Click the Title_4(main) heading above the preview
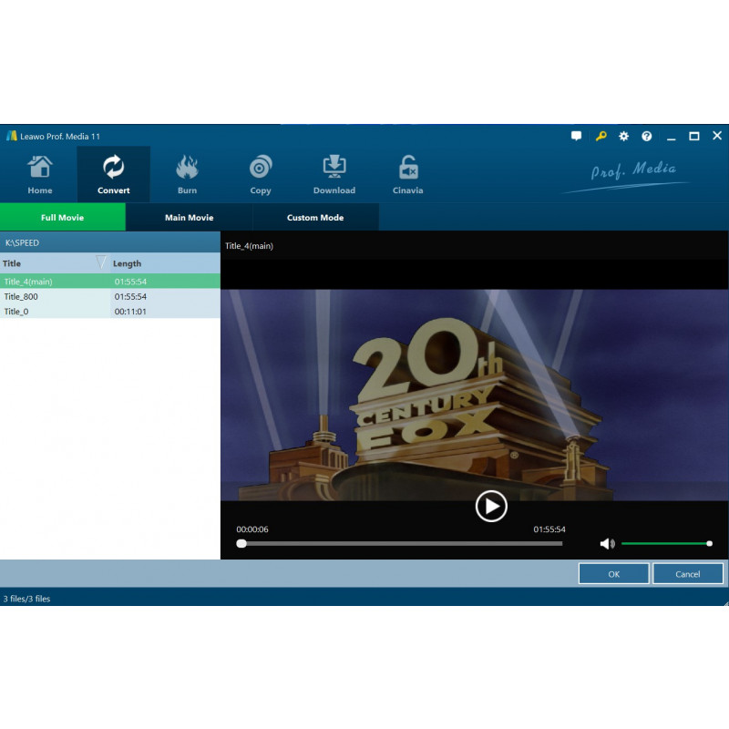Viewport: 729px width, 729px height. 249,246
